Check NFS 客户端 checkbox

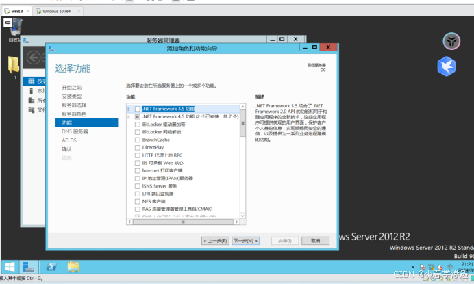(x=138, y=201)
